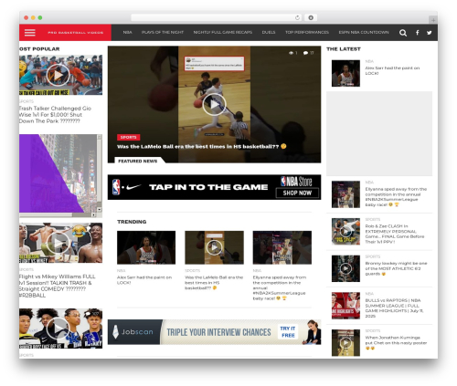Play the four-player group video thumbnail
457x386 pixels.
coord(58,329)
